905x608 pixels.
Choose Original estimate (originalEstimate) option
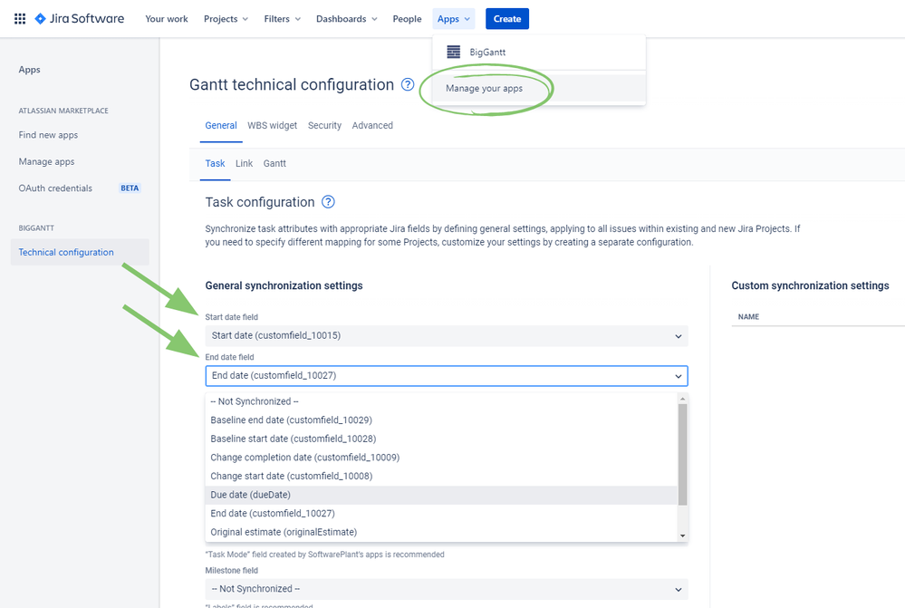441,532
